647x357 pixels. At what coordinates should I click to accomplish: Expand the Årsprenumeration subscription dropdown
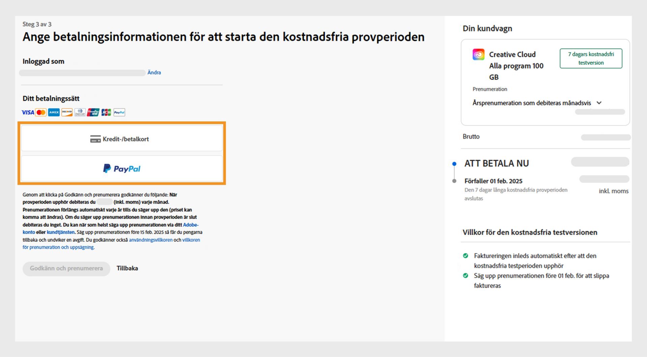click(x=537, y=103)
